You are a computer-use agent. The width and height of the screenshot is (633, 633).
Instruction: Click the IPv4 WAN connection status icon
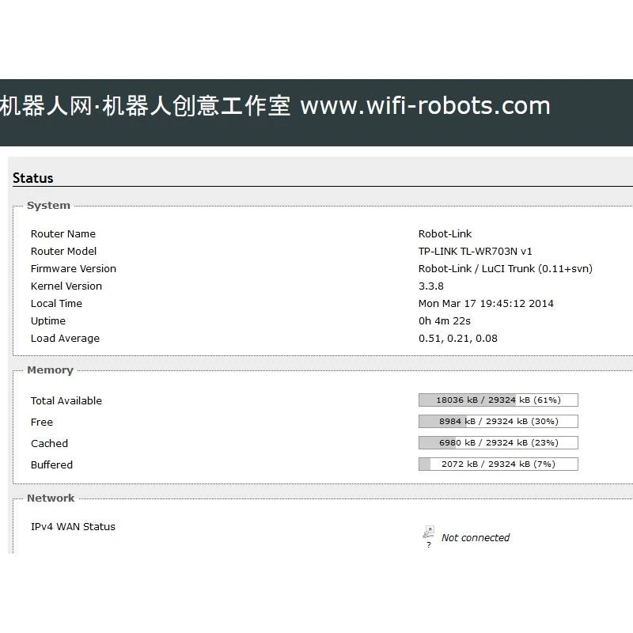(428, 535)
